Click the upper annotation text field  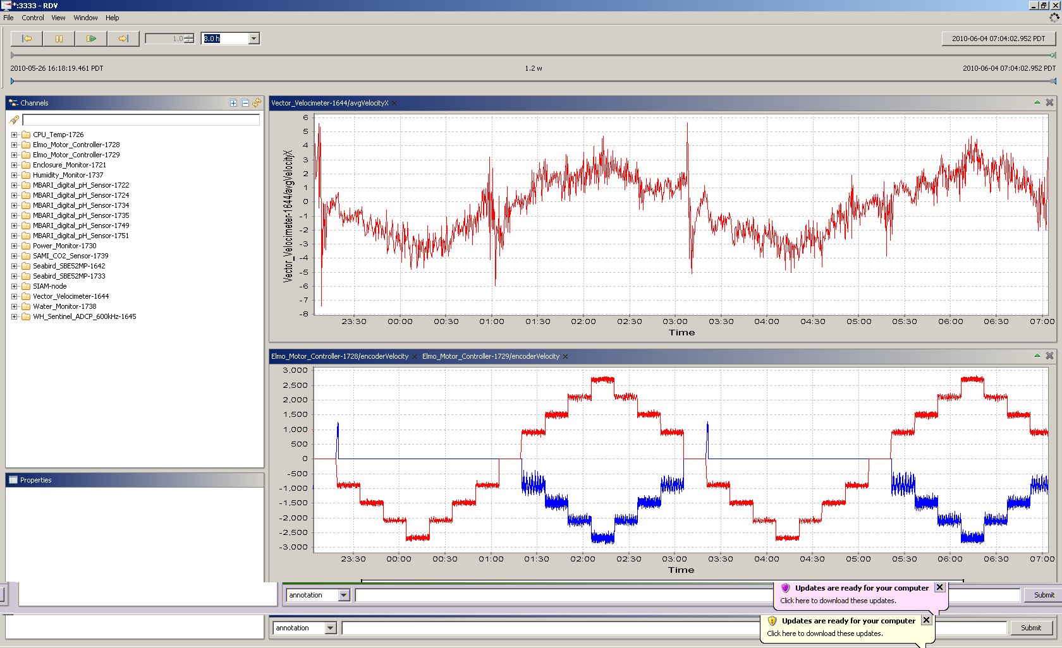[564, 595]
